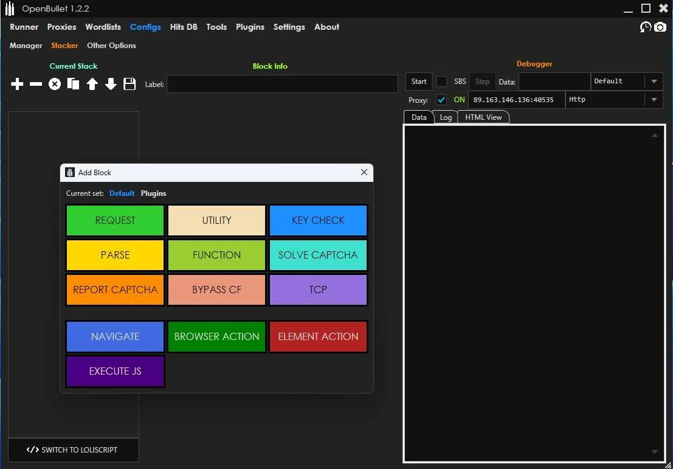Image resolution: width=673 pixels, height=469 pixels.
Task: Switch debugger to HTML View tab
Action: [x=484, y=117]
